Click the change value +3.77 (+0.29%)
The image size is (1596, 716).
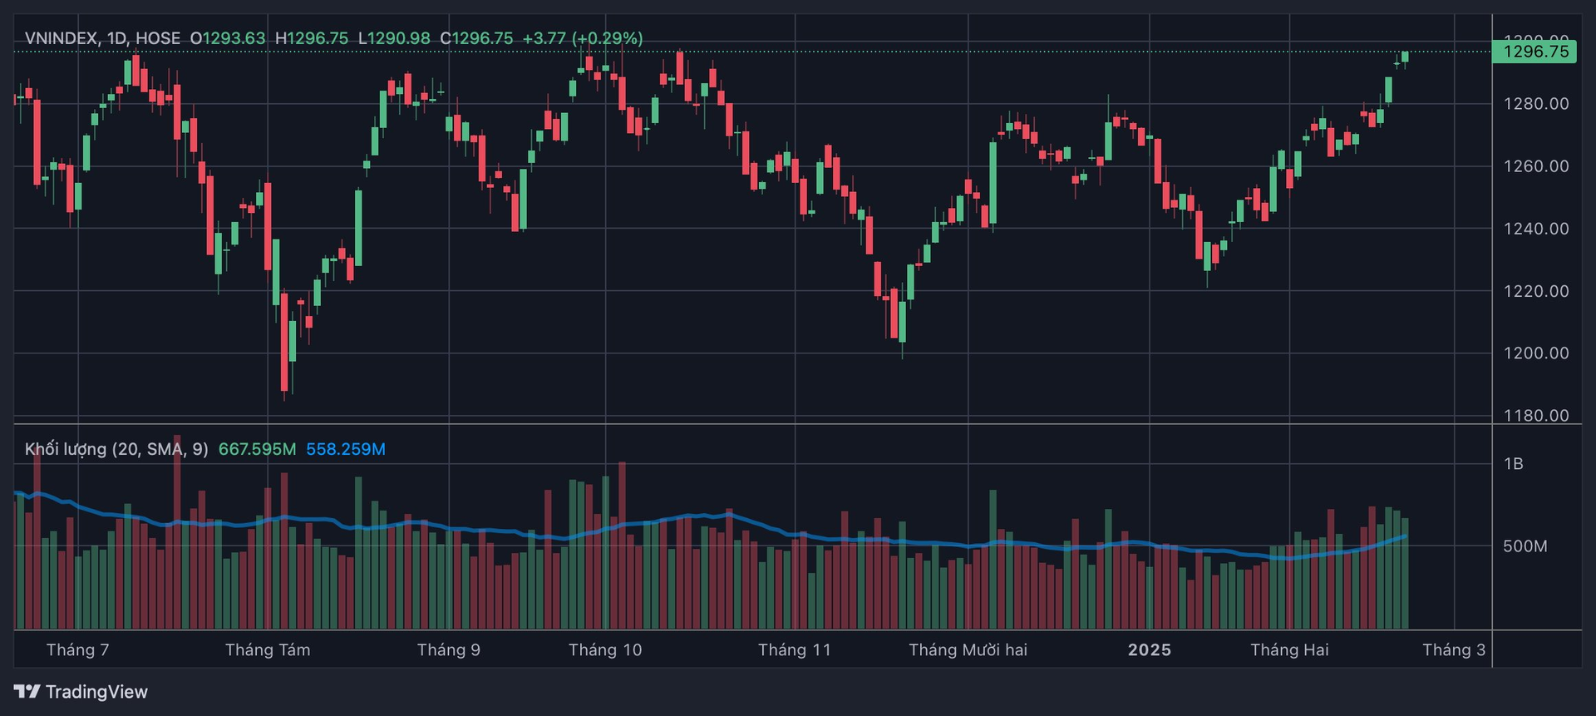coord(582,38)
